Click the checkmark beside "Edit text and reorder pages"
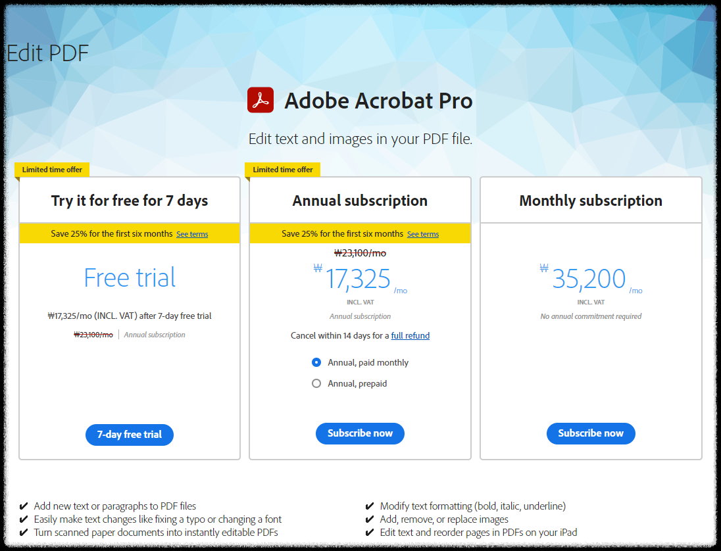The height and width of the screenshot is (551, 721). pos(369,532)
